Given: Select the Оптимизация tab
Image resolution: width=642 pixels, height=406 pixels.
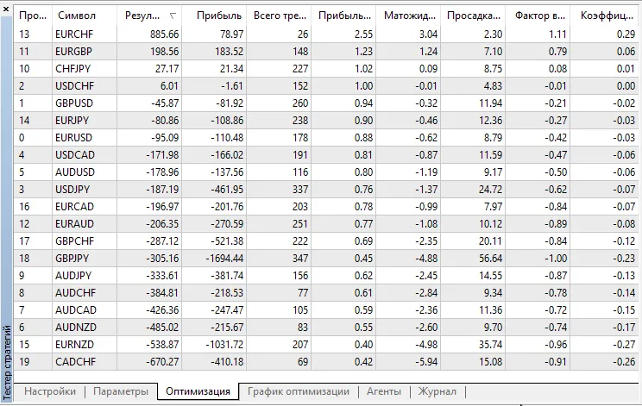Looking at the screenshot, I should 198,391.
